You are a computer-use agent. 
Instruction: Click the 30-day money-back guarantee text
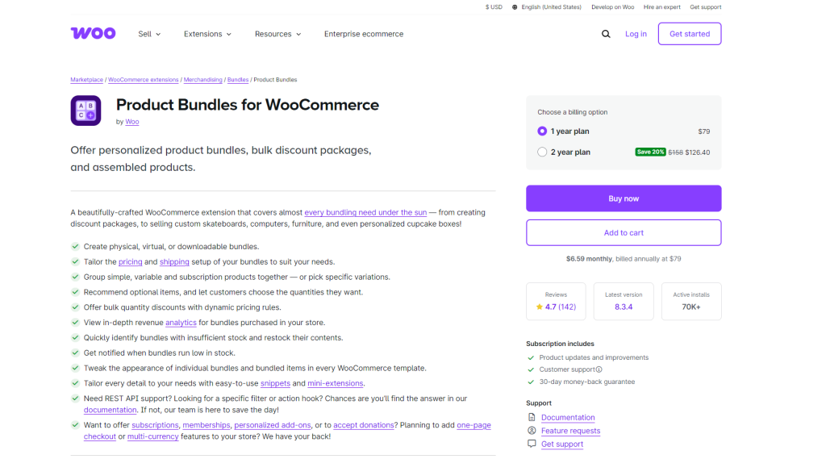tap(587, 382)
